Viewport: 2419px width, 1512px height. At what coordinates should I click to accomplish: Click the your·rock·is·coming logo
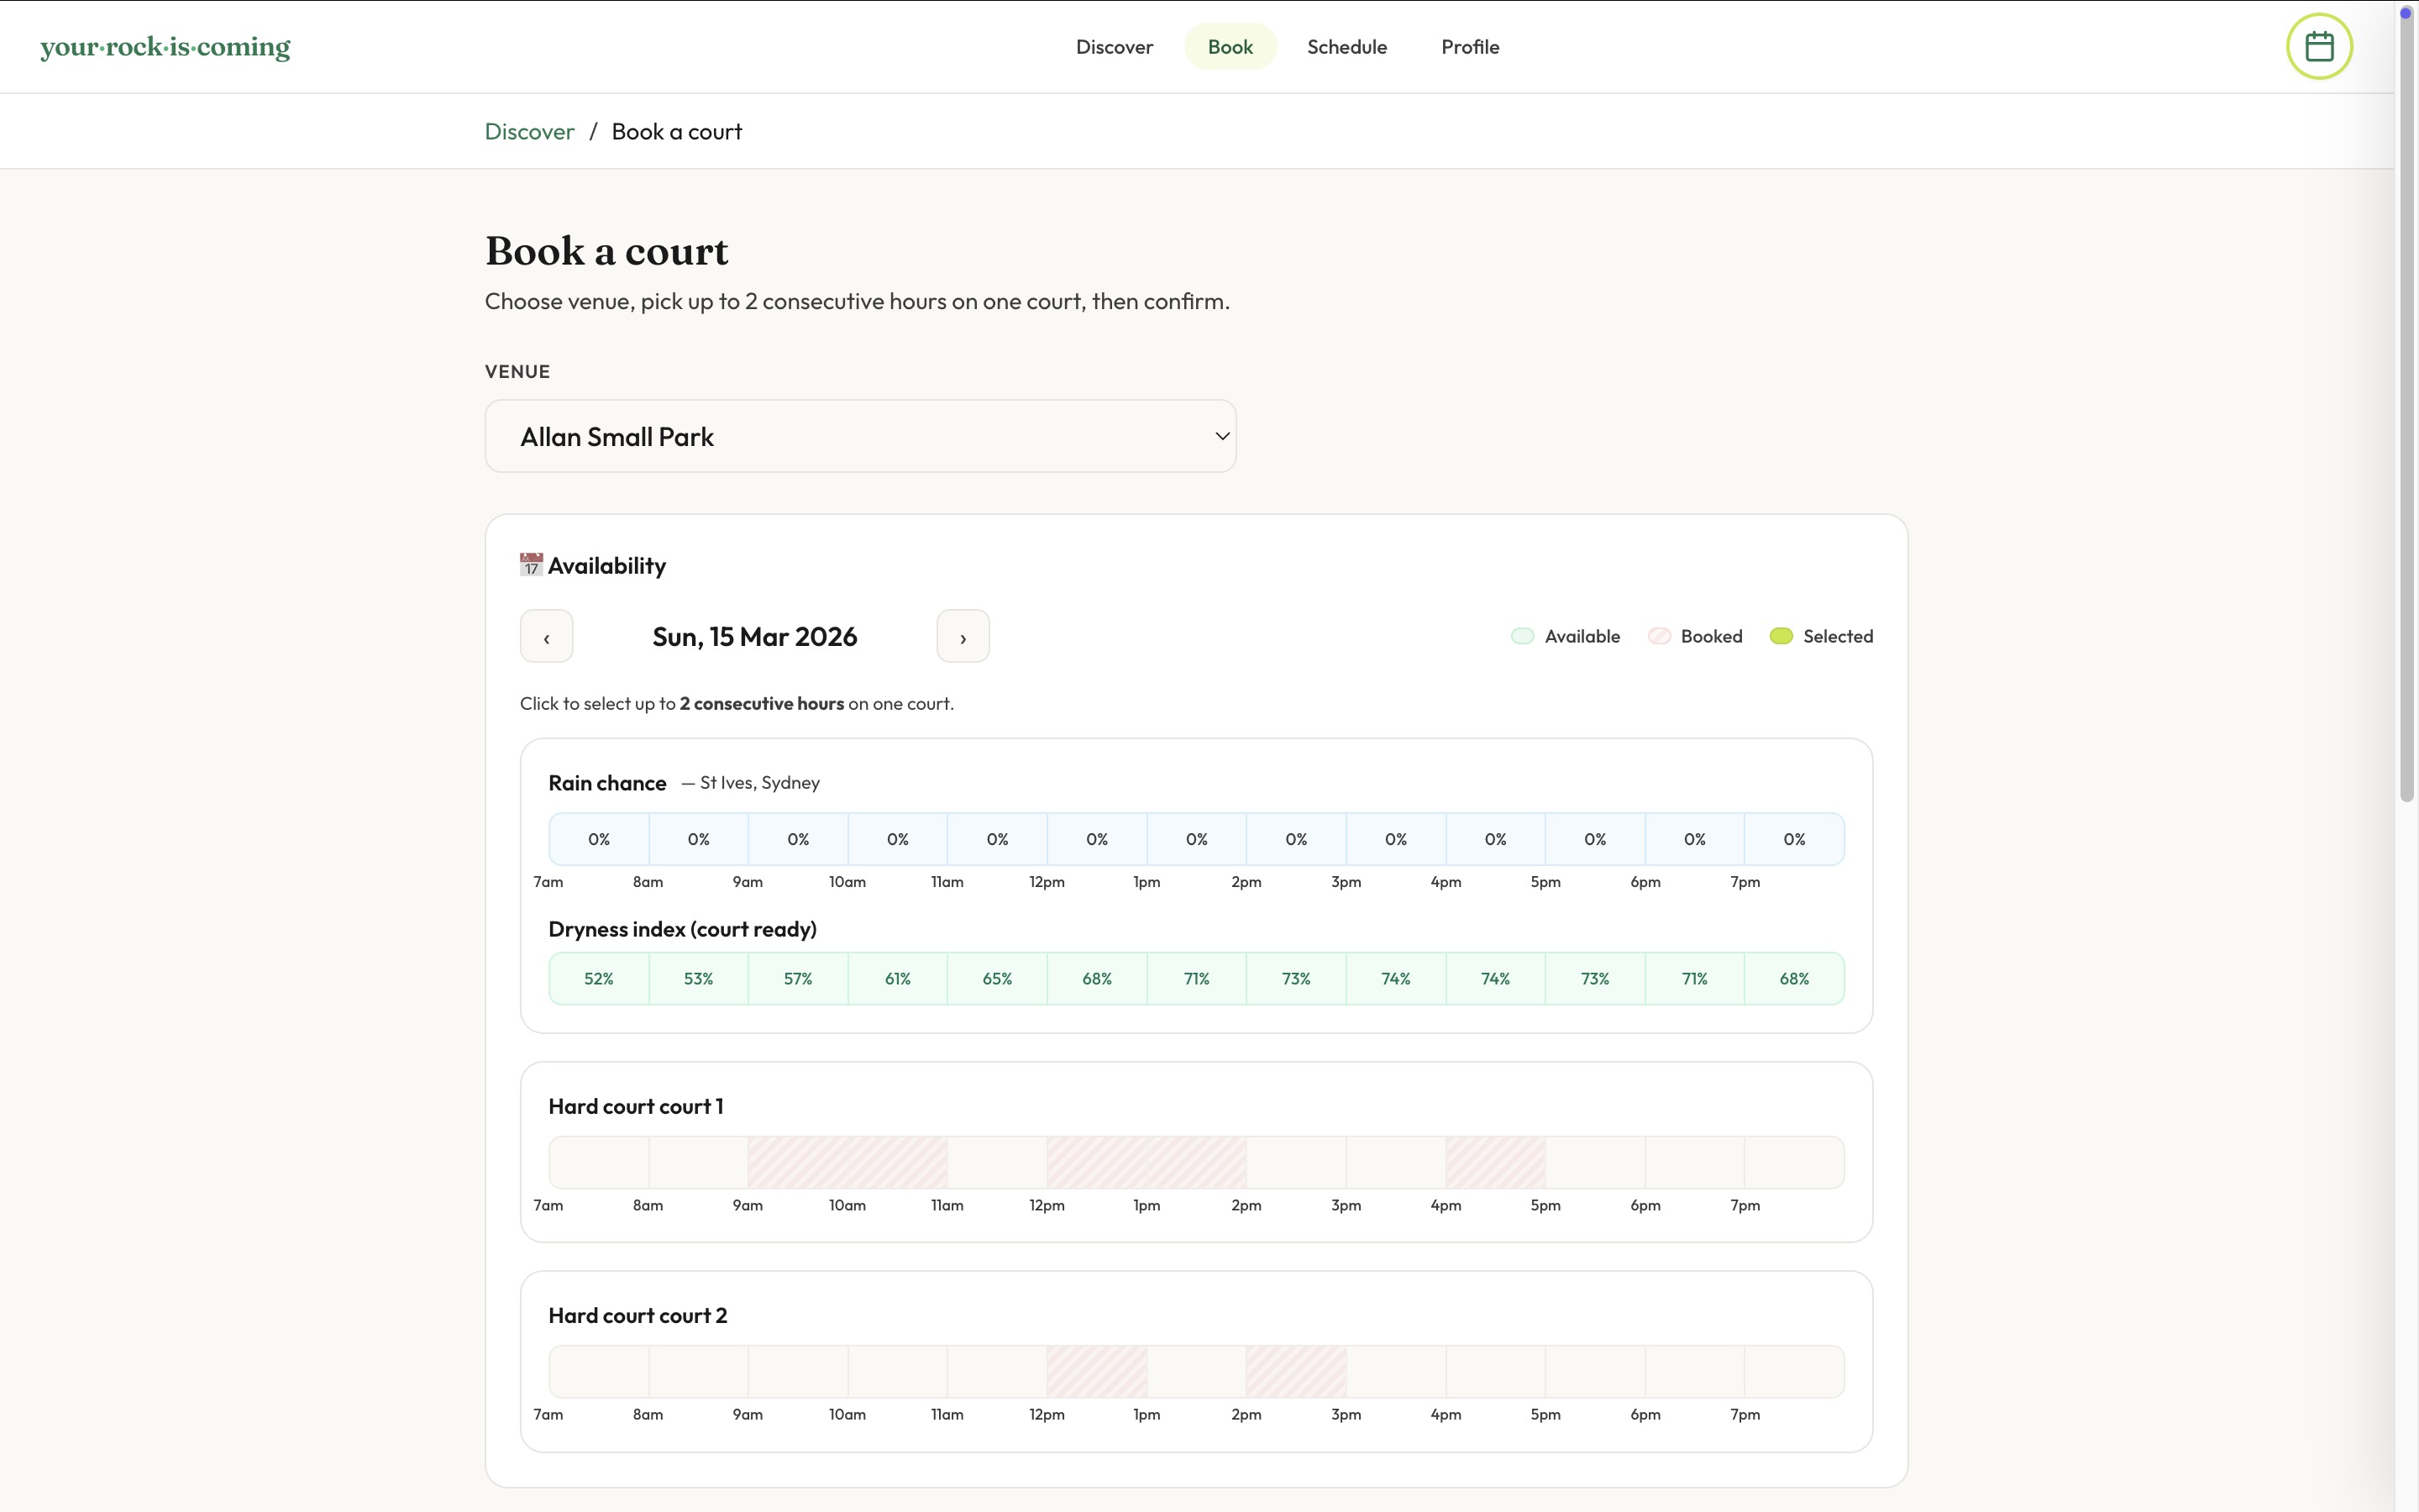[165, 47]
